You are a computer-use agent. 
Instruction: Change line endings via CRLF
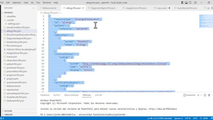[x=195, y=118]
